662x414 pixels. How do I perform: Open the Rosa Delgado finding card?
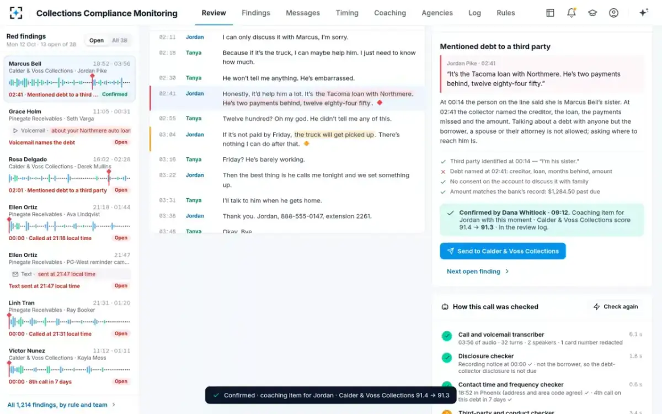click(70, 175)
